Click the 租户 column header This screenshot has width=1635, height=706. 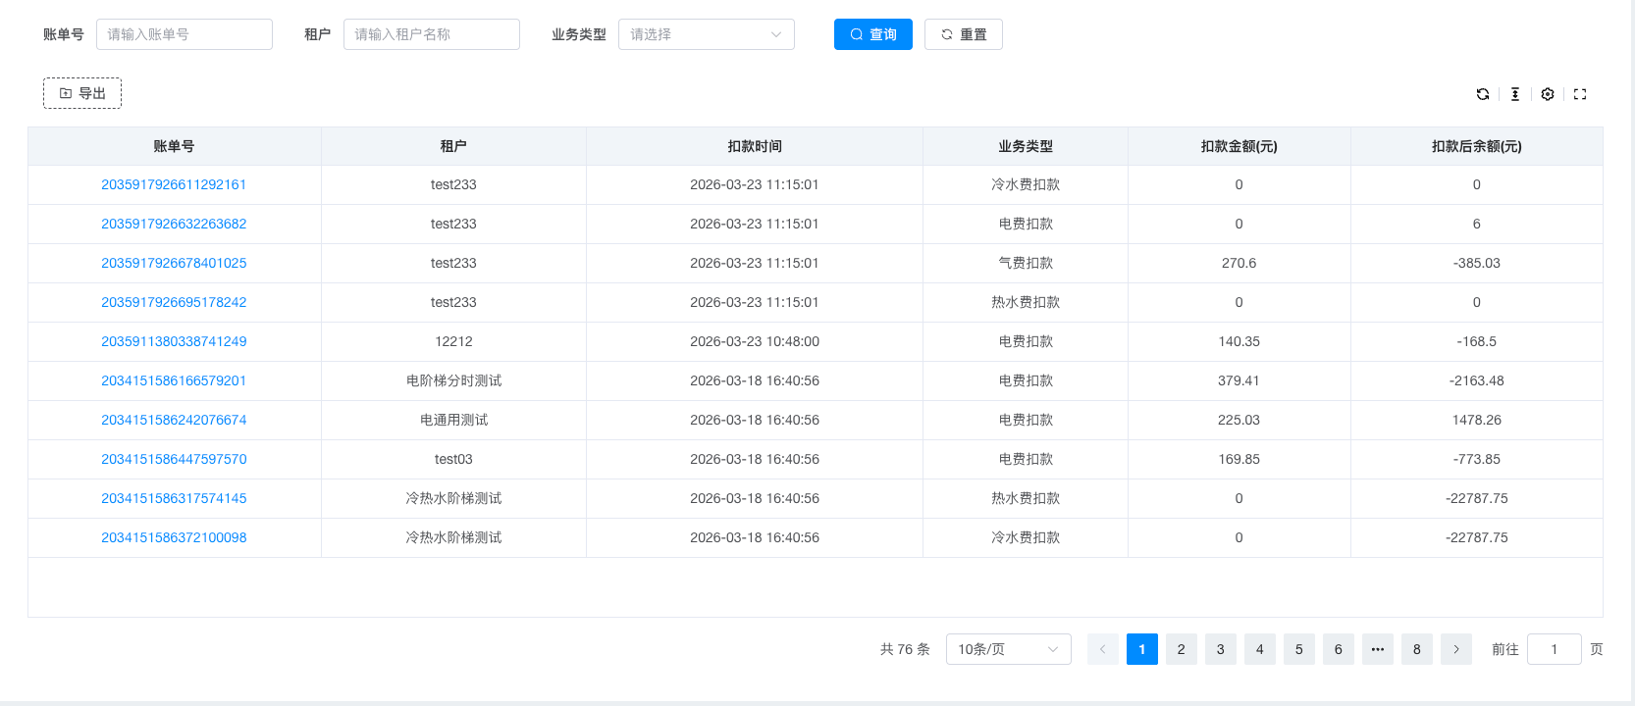[x=453, y=146]
